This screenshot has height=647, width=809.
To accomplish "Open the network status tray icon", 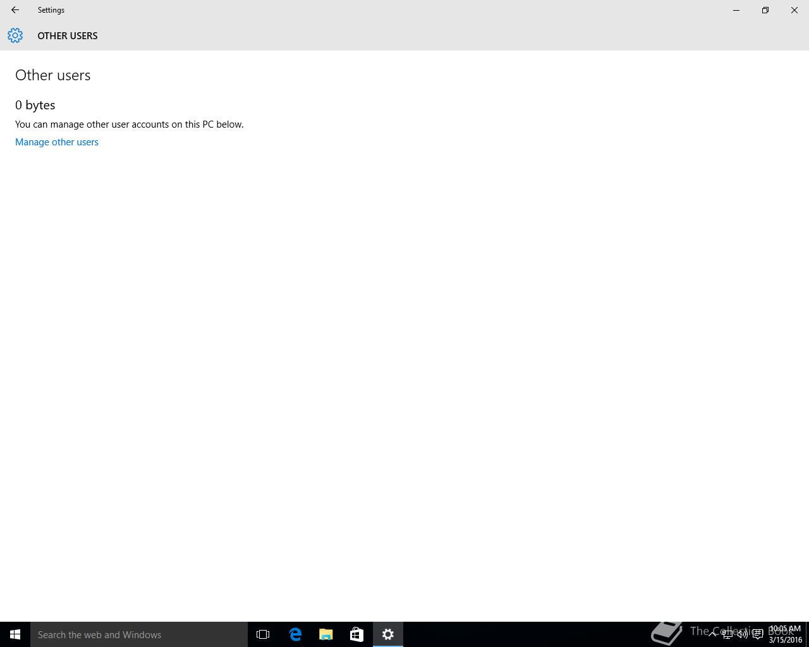I will click(x=727, y=634).
